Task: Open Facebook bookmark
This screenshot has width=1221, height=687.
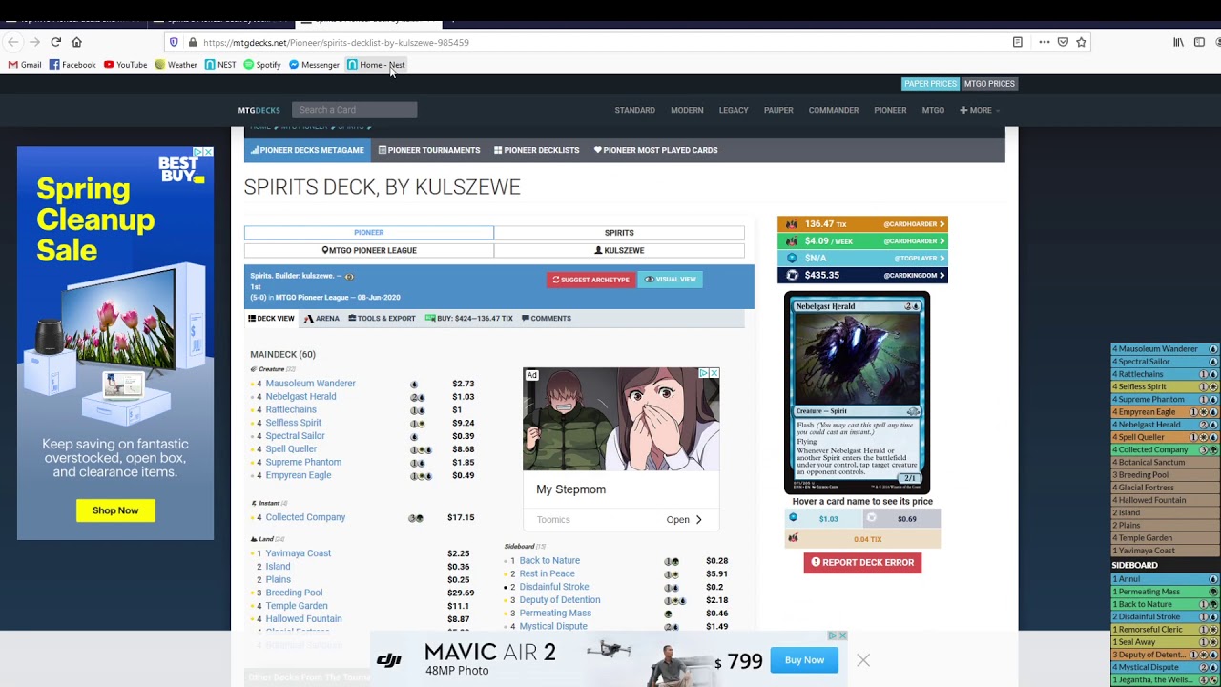Action: click(72, 65)
